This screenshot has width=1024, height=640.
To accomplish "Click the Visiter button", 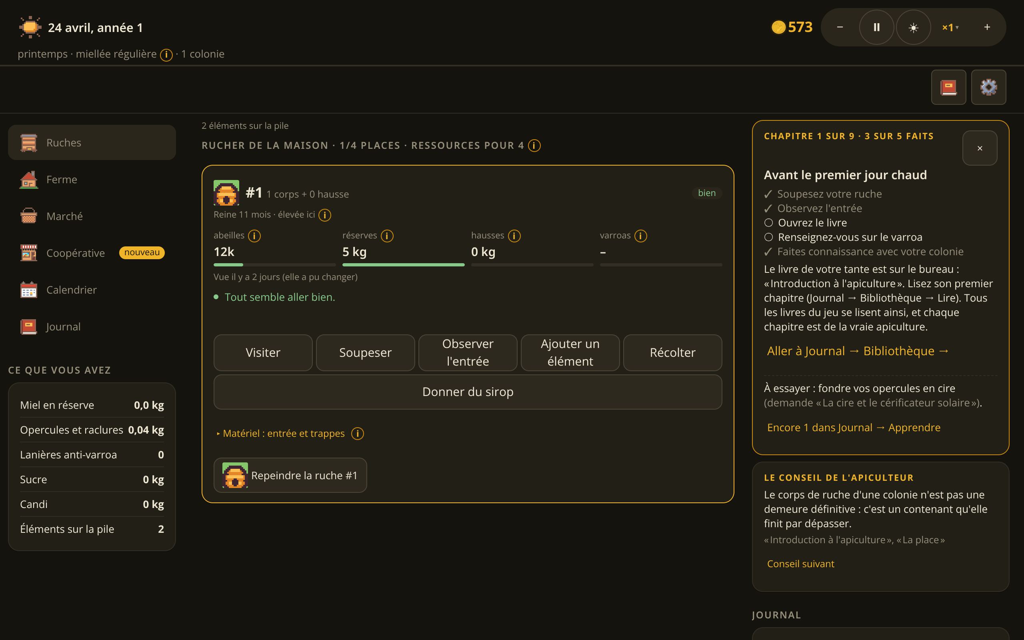I will 263,352.
